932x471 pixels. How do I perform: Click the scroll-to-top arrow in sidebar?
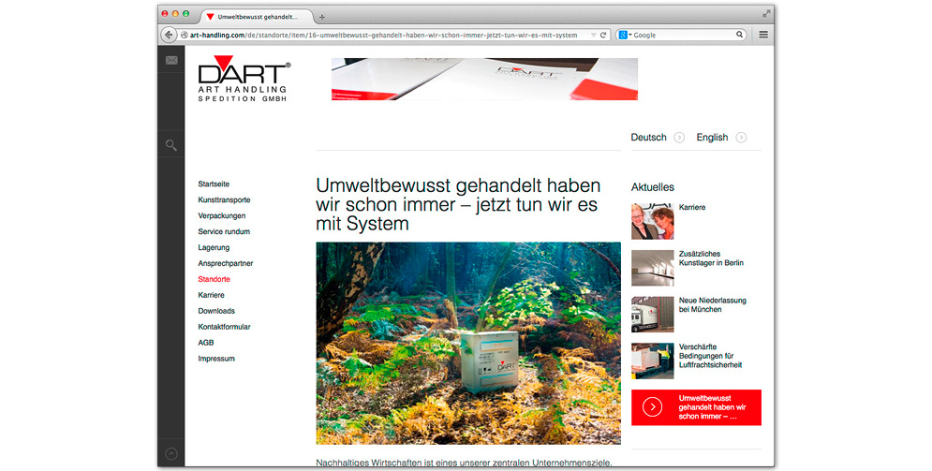click(x=171, y=454)
